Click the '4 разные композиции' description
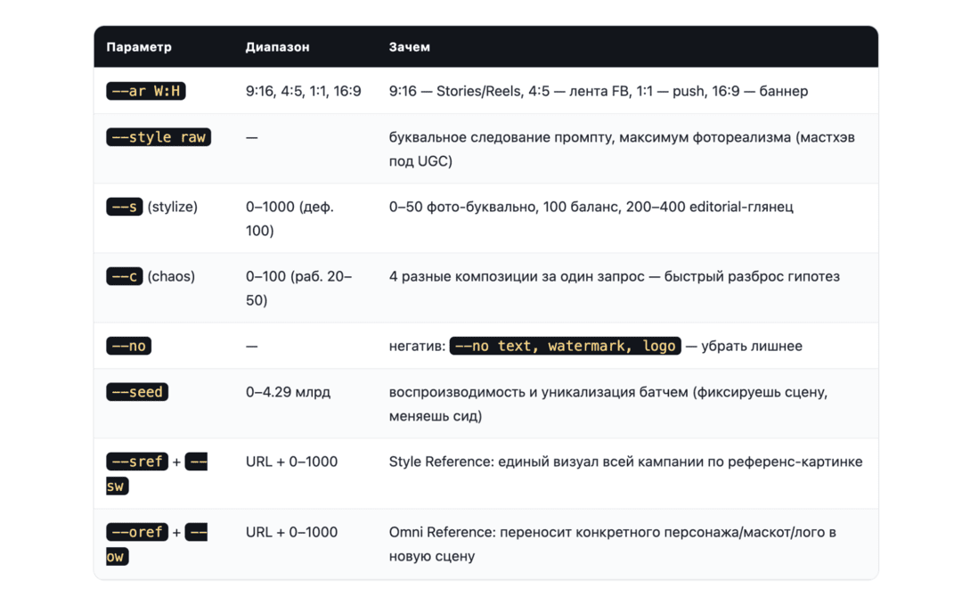This screenshot has width=962, height=605. coord(614,276)
